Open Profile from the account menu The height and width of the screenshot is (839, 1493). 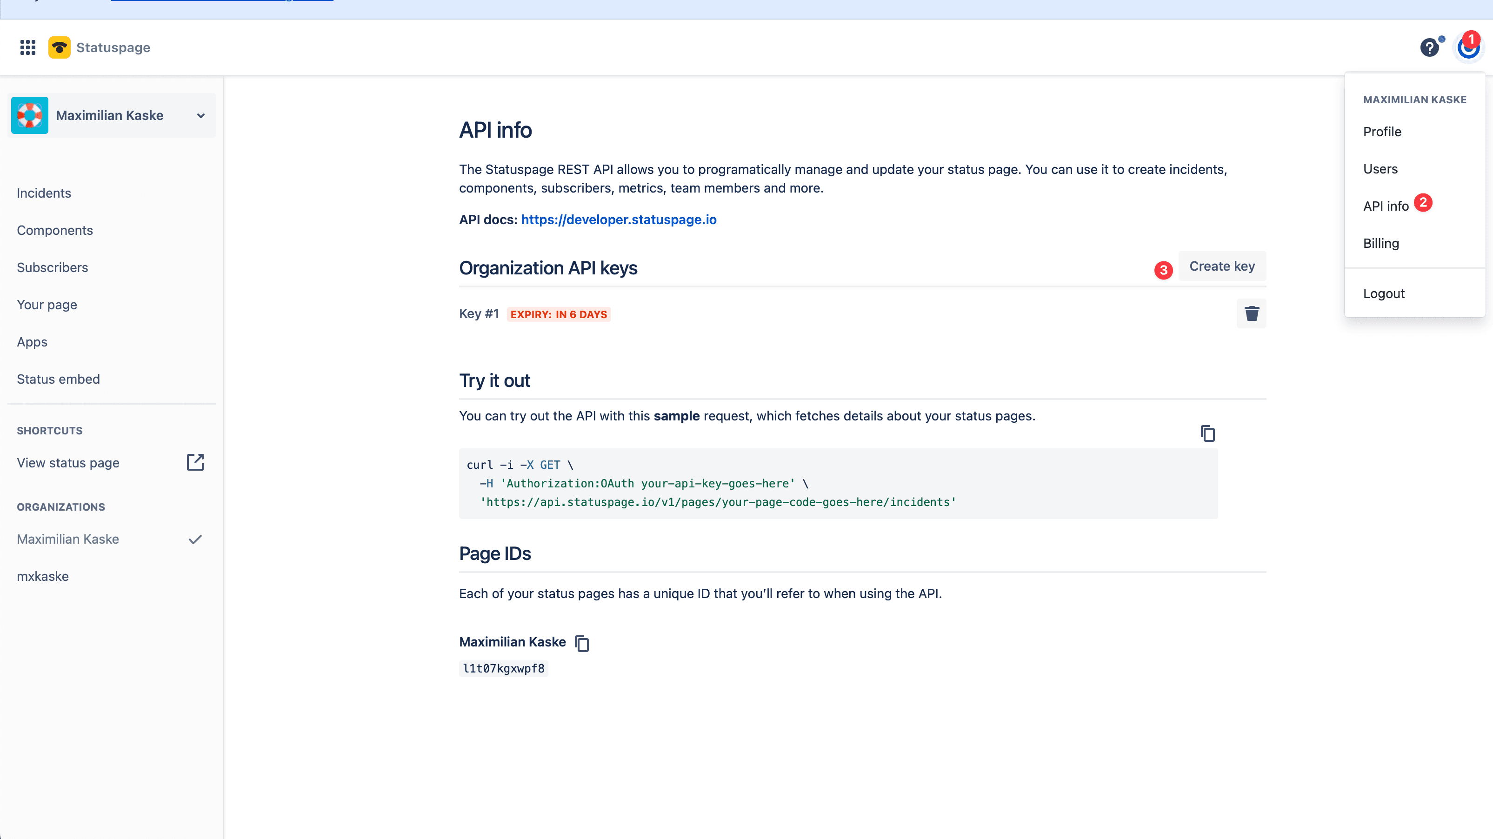coord(1382,132)
